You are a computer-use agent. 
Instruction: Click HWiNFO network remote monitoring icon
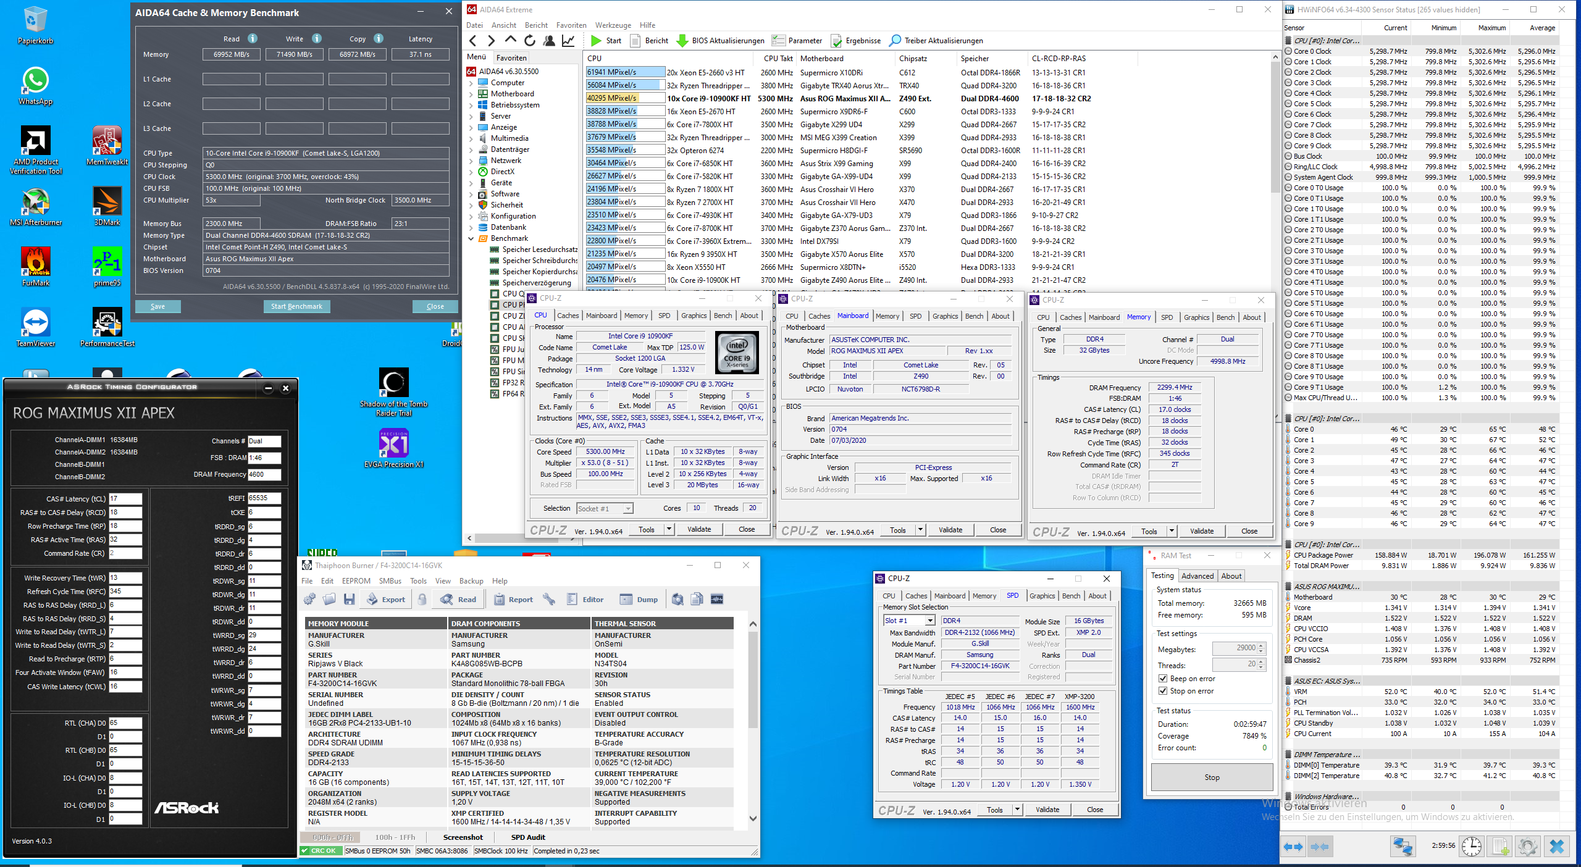(x=1403, y=846)
